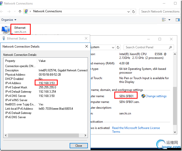Click the System window vertical scroll down arrow

(175, 132)
